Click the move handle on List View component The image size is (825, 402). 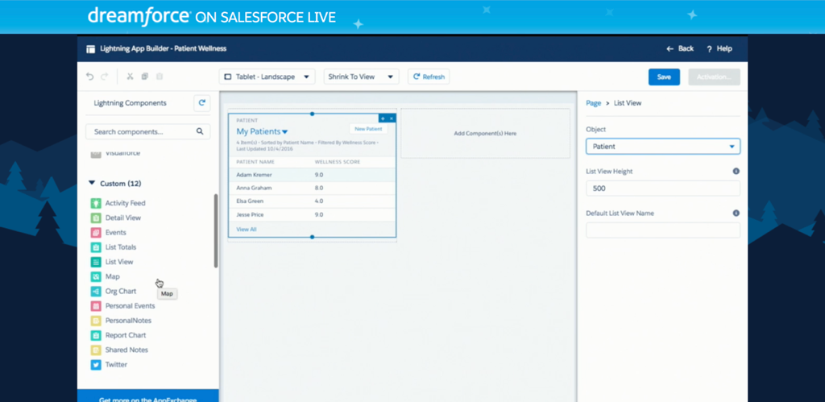[383, 118]
